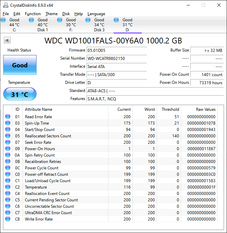Screen dimensions: 227x233
Task: Click status orb of Spin-Up Time row
Action: click(x=8, y=123)
